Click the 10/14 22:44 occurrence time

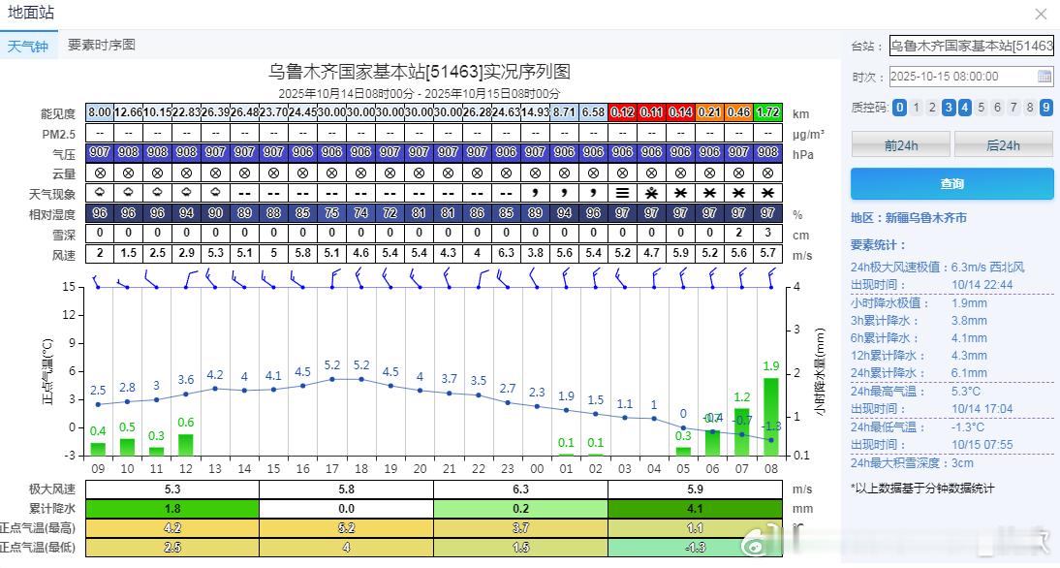point(982,285)
